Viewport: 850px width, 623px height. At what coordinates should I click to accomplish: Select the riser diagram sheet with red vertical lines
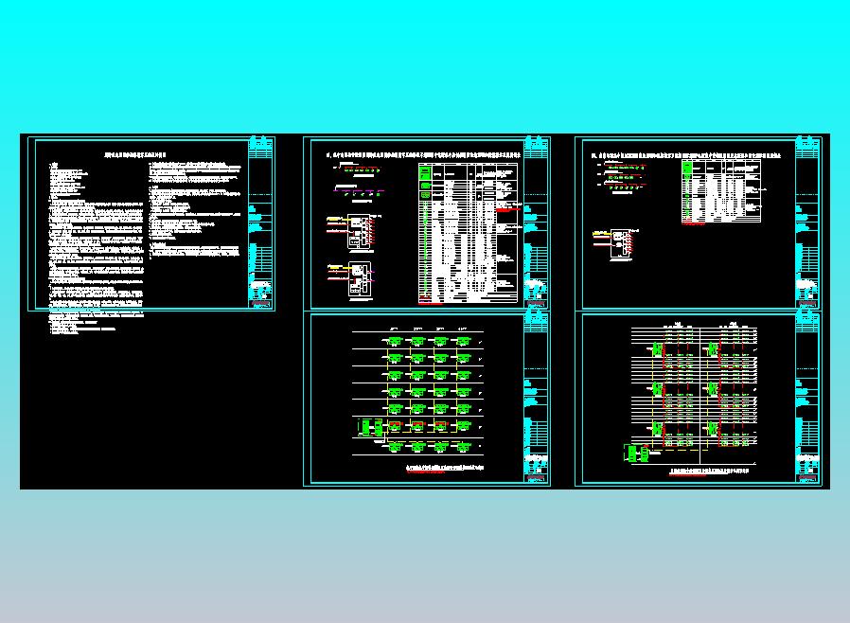point(699,399)
